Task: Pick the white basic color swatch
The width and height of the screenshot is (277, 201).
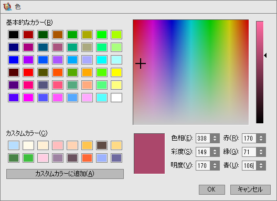Action: coord(116,98)
